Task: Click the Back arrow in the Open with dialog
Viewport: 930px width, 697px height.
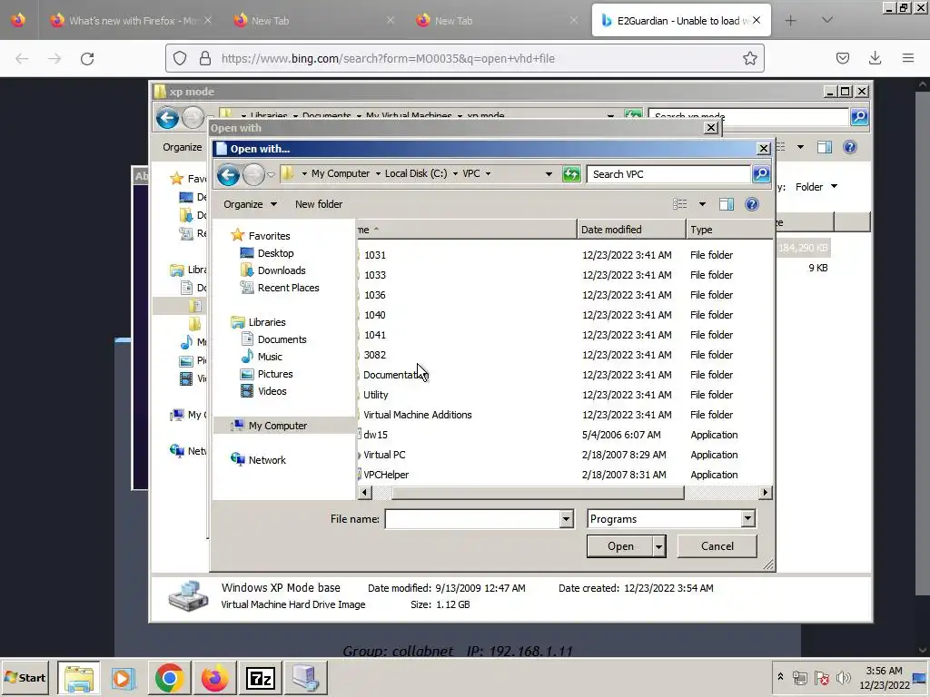Action: click(228, 174)
